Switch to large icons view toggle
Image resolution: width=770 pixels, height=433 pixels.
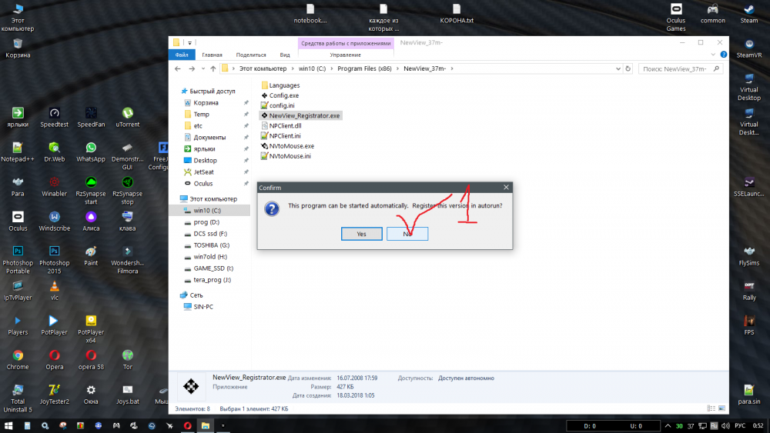(x=722, y=408)
